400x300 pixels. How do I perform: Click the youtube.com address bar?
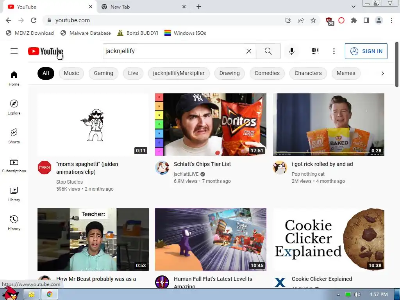pos(163,20)
